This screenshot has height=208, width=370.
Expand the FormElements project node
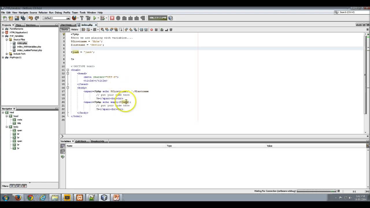click(3, 29)
